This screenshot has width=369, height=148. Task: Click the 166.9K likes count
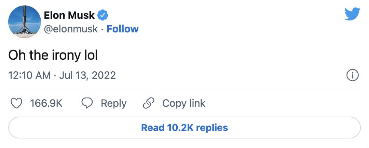click(x=46, y=103)
